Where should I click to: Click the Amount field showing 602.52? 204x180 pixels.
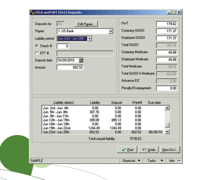tap(70, 67)
